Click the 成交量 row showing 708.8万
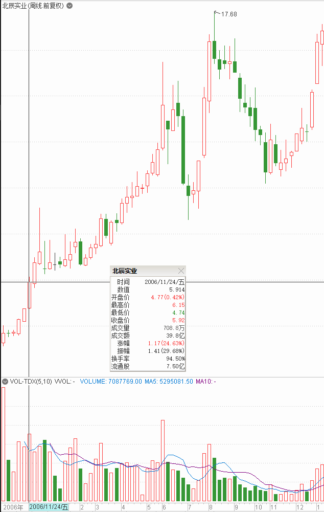Viewport: 324px width, 512px height. tap(148, 328)
